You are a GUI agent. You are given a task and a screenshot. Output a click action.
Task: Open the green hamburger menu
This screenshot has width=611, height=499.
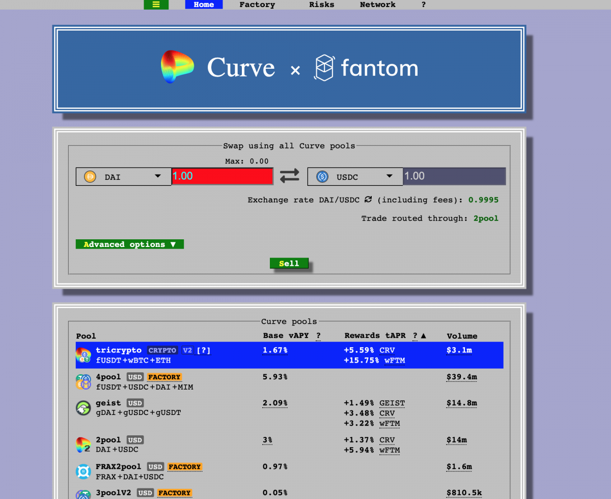[x=156, y=5]
